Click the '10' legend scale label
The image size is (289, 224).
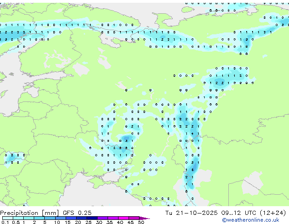[x=57, y=222]
